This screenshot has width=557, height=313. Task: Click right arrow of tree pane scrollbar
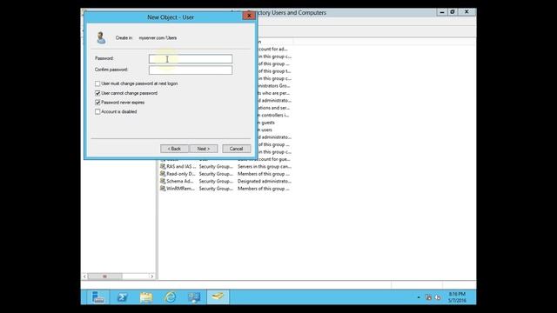[x=152, y=276]
